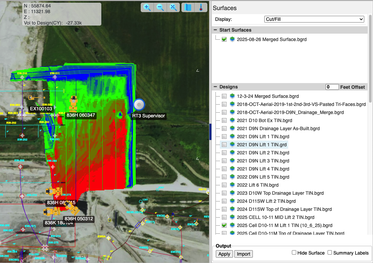Select 2025 Cell D10-11M Top of Drainage Layer row

tap(291, 233)
